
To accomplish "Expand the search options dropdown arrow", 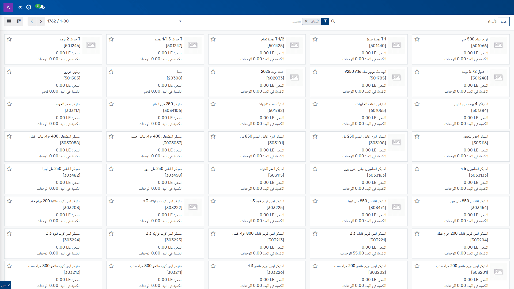I will tap(180, 21).
